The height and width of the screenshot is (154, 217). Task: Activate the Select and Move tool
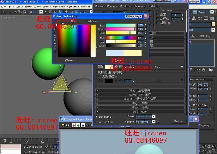[x=66, y=12]
